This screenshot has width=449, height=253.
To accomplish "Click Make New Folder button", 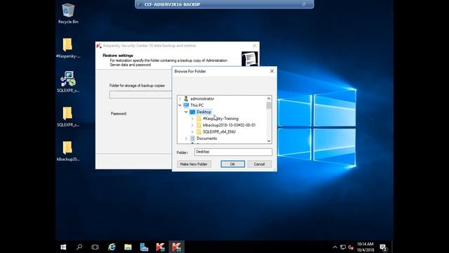I will click(x=194, y=164).
